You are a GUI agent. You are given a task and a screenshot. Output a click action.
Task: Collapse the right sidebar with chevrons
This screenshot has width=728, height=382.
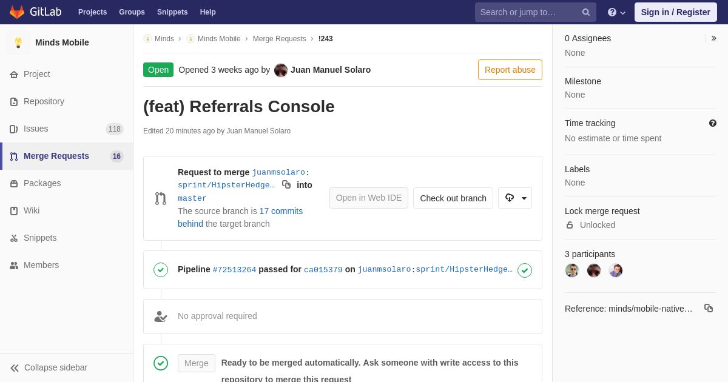click(713, 38)
